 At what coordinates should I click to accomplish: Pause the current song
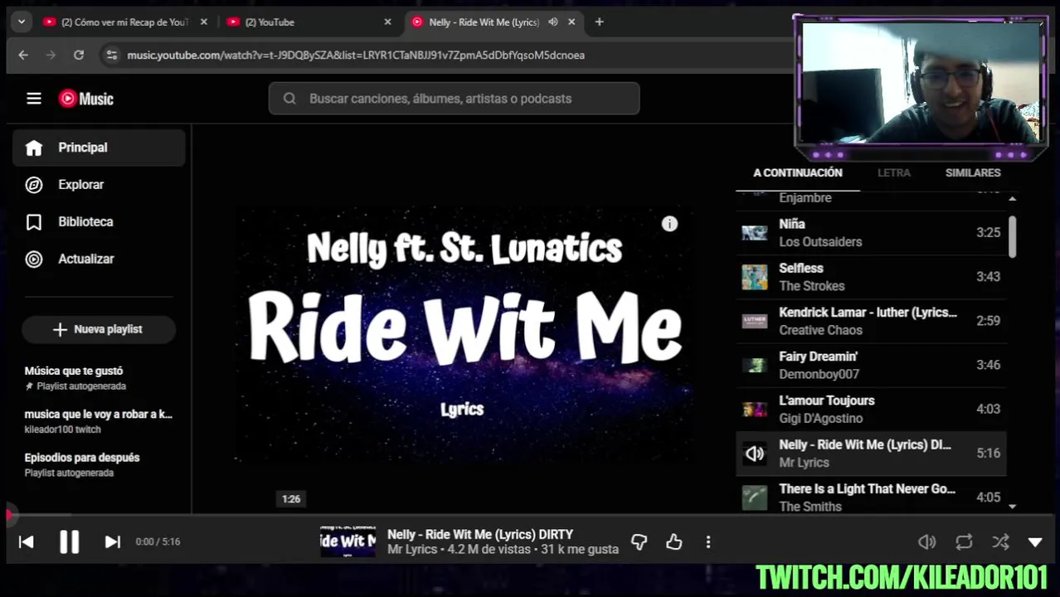pos(70,541)
